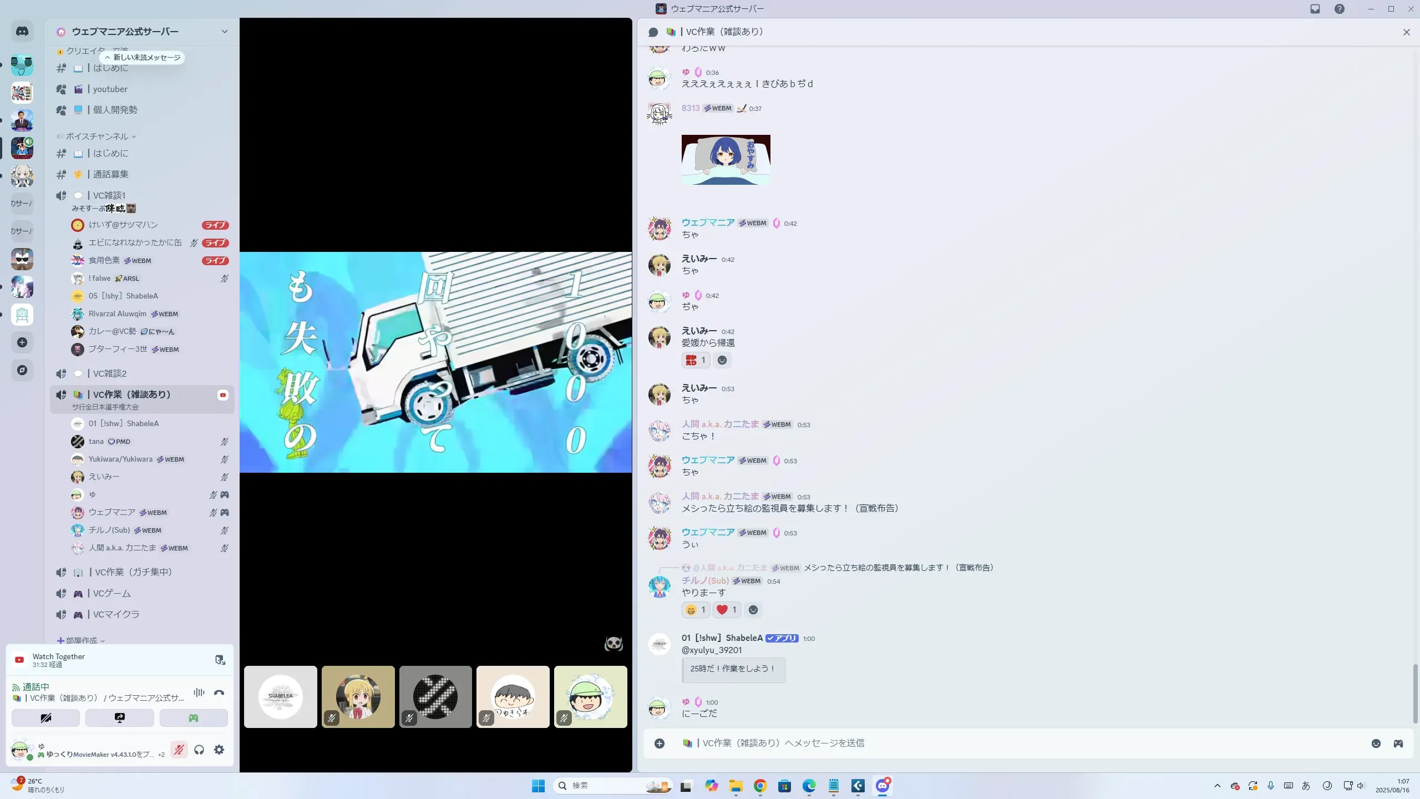Toggle headphone deafen button
Viewport: 1420px width, 799px height.
(199, 750)
